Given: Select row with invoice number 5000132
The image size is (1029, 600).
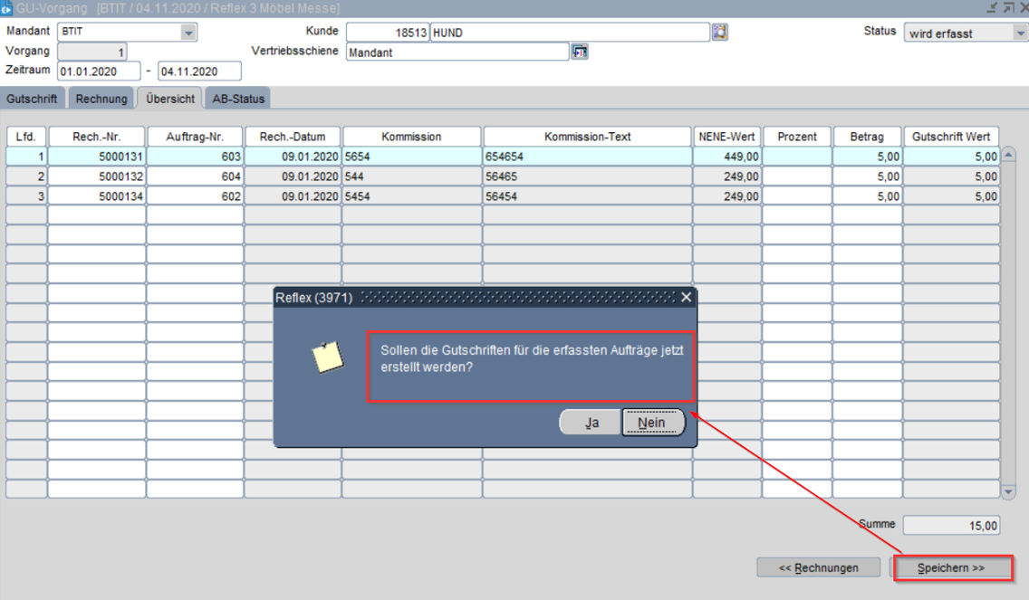Looking at the screenshot, I should pyautogui.click(x=97, y=176).
